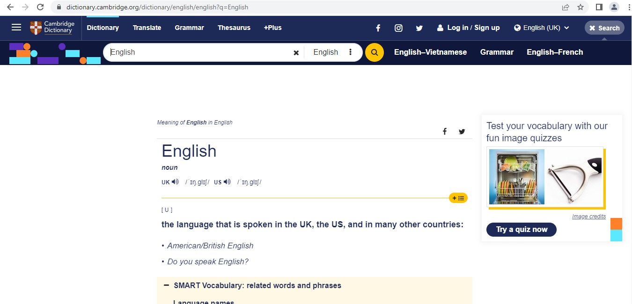The height and width of the screenshot is (304, 632).
Task: Click the dishwasher quiz image
Action: click(x=516, y=177)
